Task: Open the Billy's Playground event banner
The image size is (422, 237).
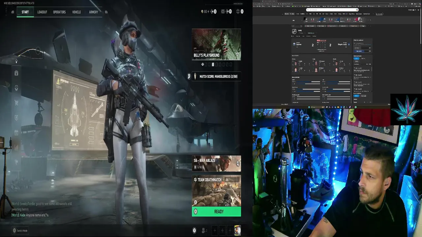Action: click(216, 44)
